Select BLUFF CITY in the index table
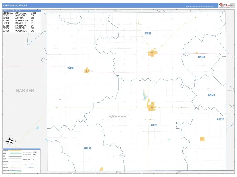This screenshot has width=237, height=177. 22,21
